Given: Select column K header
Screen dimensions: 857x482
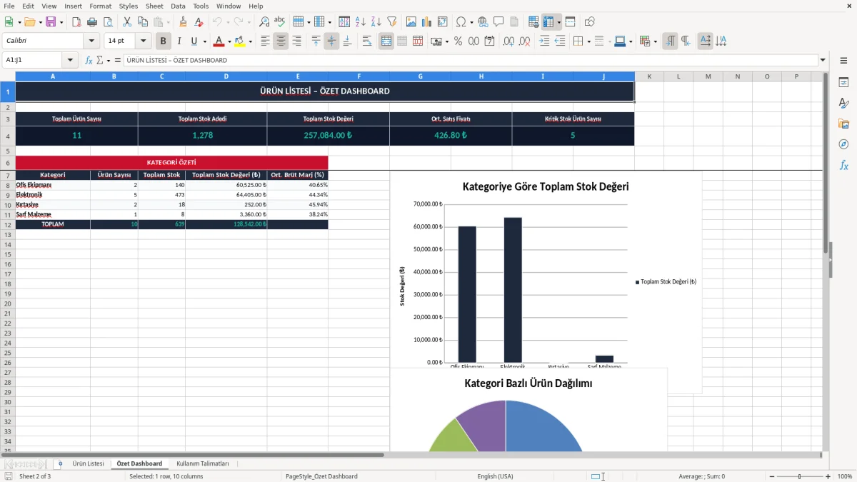Looking at the screenshot, I should click(649, 76).
